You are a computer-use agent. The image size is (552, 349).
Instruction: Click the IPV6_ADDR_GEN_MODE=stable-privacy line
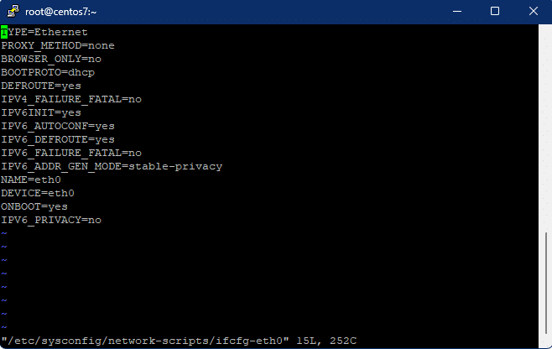(112, 166)
